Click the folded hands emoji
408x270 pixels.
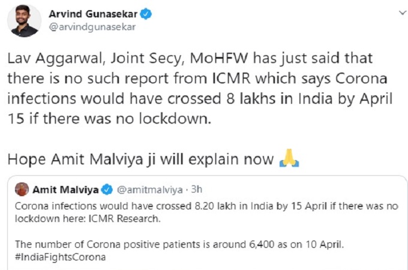[x=289, y=160]
